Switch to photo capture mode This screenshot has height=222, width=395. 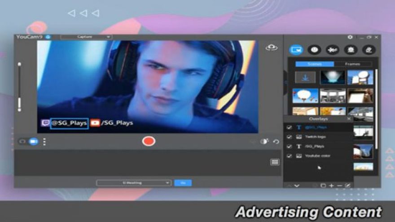pyautogui.click(x=22, y=141)
